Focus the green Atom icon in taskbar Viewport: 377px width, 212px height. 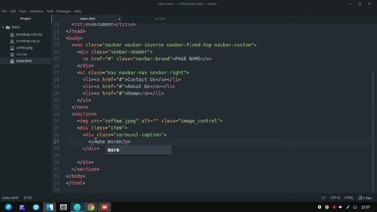coord(77,207)
